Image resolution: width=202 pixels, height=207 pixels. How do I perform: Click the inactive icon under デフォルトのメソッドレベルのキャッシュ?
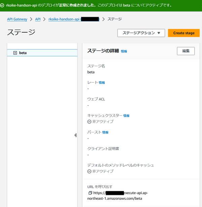[89, 171]
